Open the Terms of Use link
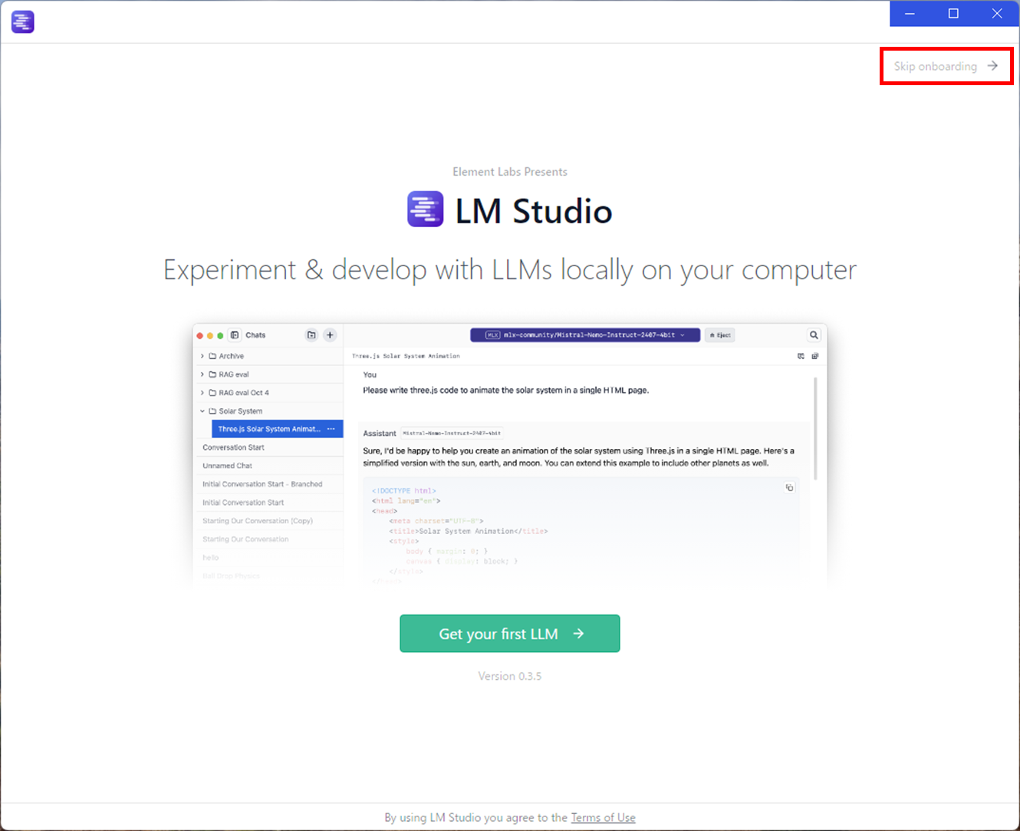Viewport: 1020px width, 831px height. (x=604, y=817)
